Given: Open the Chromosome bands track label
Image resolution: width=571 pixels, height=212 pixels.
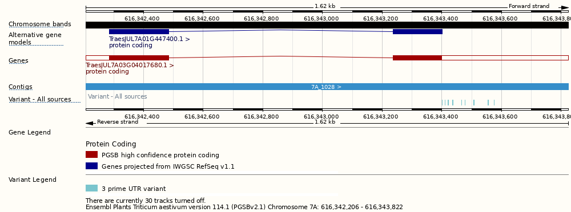Looking at the screenshot, I should coord(40,25).
